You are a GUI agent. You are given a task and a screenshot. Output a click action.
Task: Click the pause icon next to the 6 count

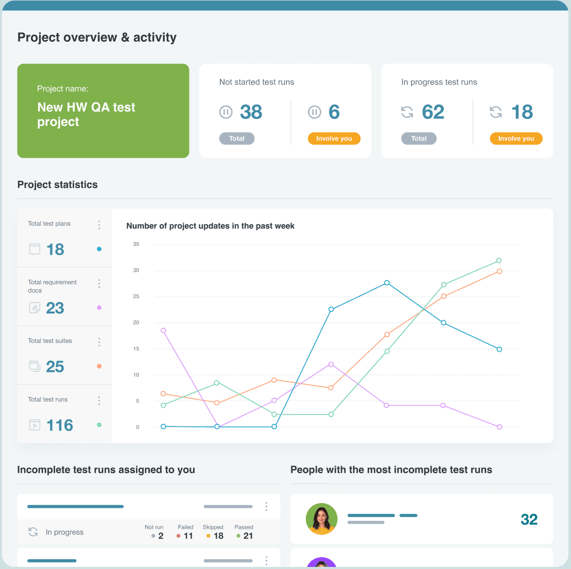pos(315,112)
